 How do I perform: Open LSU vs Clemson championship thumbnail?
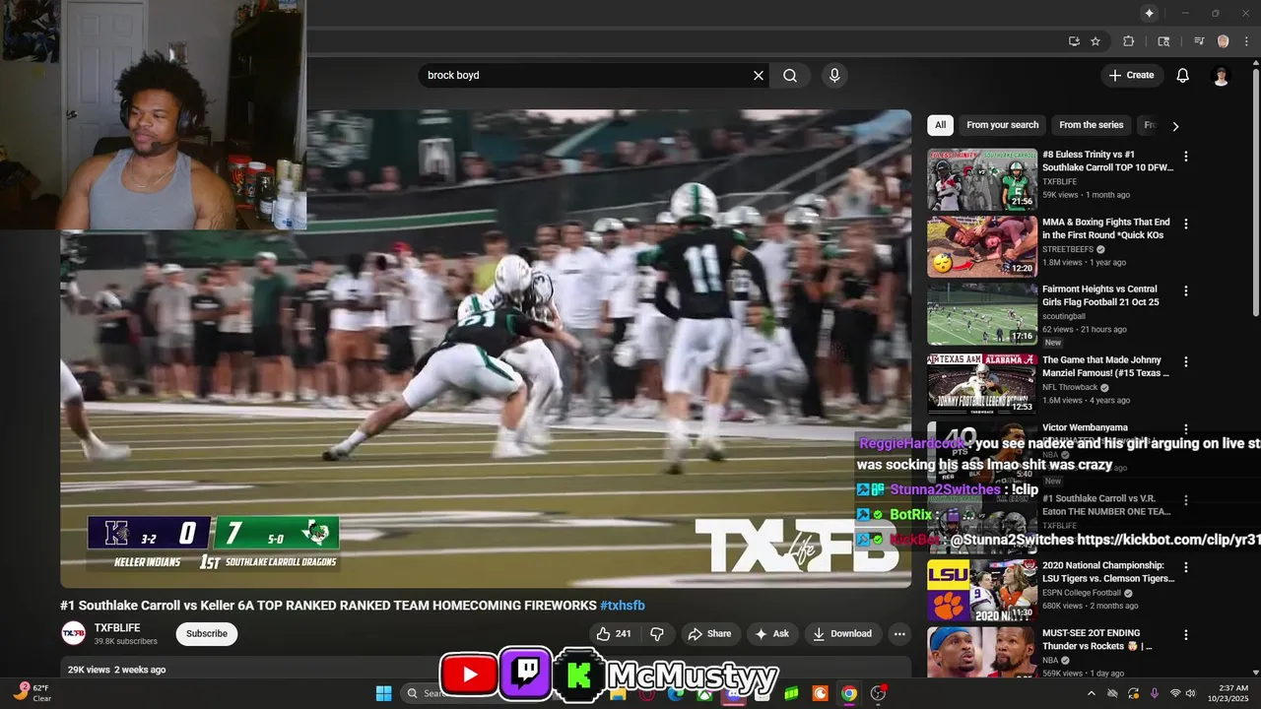pyautogui.click(x=982, y=590)
